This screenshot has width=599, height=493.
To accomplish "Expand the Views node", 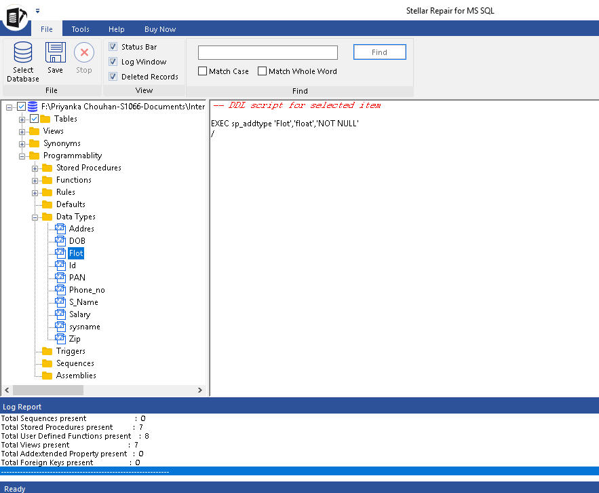I will pyautogui.click(x=22, y=132).
